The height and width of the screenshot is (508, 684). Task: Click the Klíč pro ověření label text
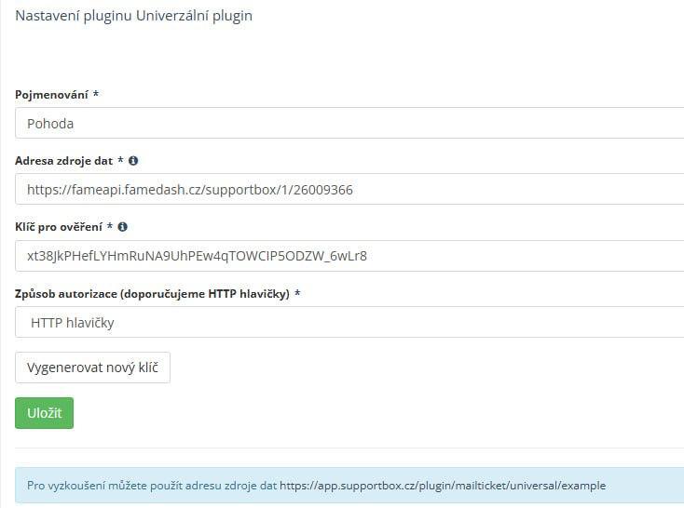(58, 226)
